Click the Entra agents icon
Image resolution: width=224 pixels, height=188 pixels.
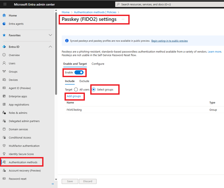(x=4, y=24)
